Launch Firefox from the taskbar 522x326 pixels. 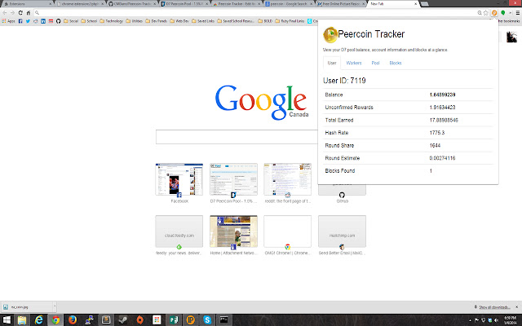(73, 320)
